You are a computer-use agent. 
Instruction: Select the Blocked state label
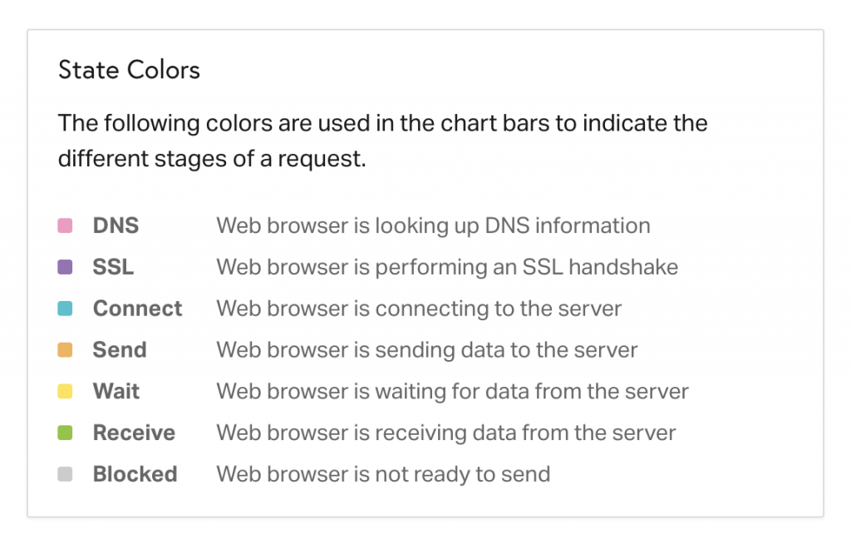point(135,474)
